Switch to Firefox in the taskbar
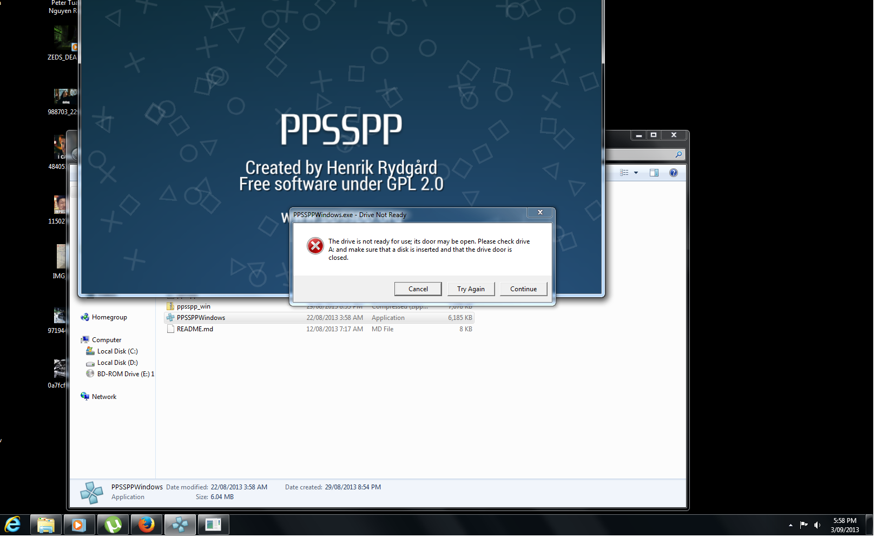 click(x=146, y=525)
